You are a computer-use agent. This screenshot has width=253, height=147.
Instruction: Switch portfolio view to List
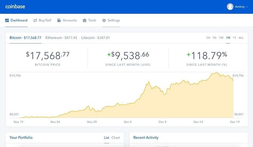tap(106, 138)
